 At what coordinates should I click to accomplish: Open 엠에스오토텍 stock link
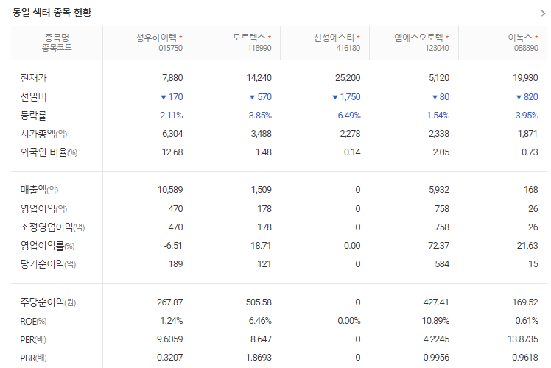[x=418, y=38]
